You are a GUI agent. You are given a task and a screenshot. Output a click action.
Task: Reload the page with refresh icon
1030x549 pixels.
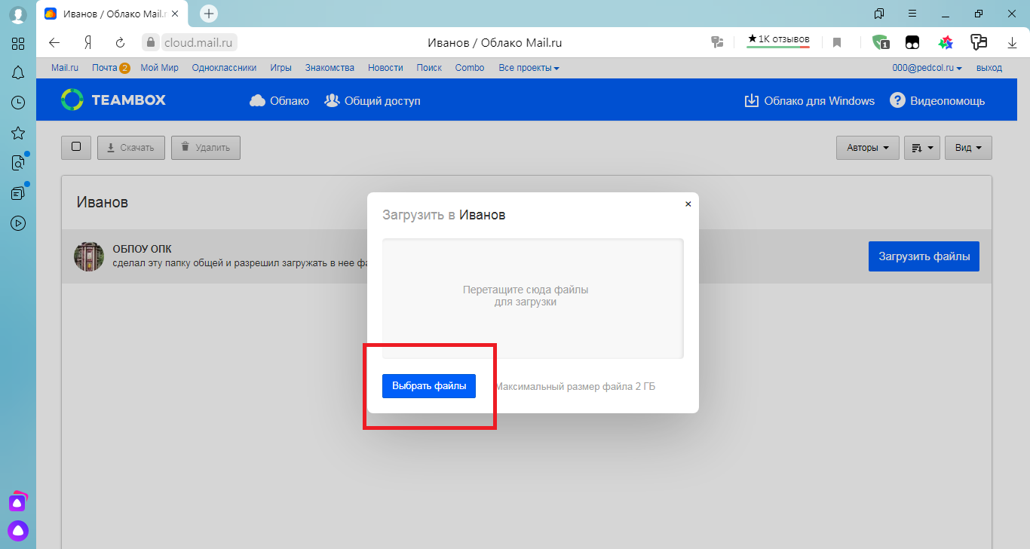click(120, 42)
